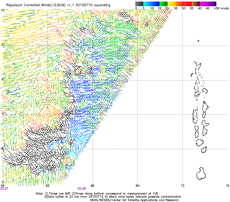Image resolution: width=230 pixels, height=202 pixels.
Task: Click the purple time stamp '20:37'
Action: pos(4,189)
